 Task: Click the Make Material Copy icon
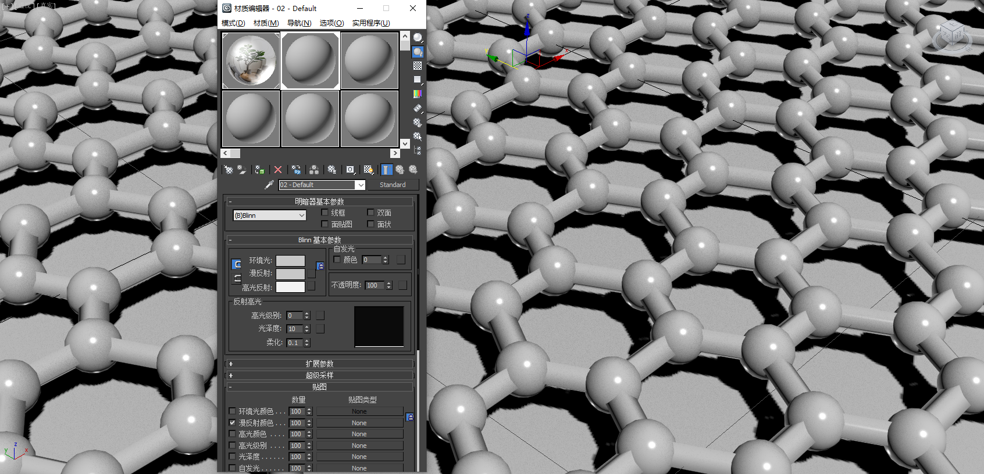point(297,170)
